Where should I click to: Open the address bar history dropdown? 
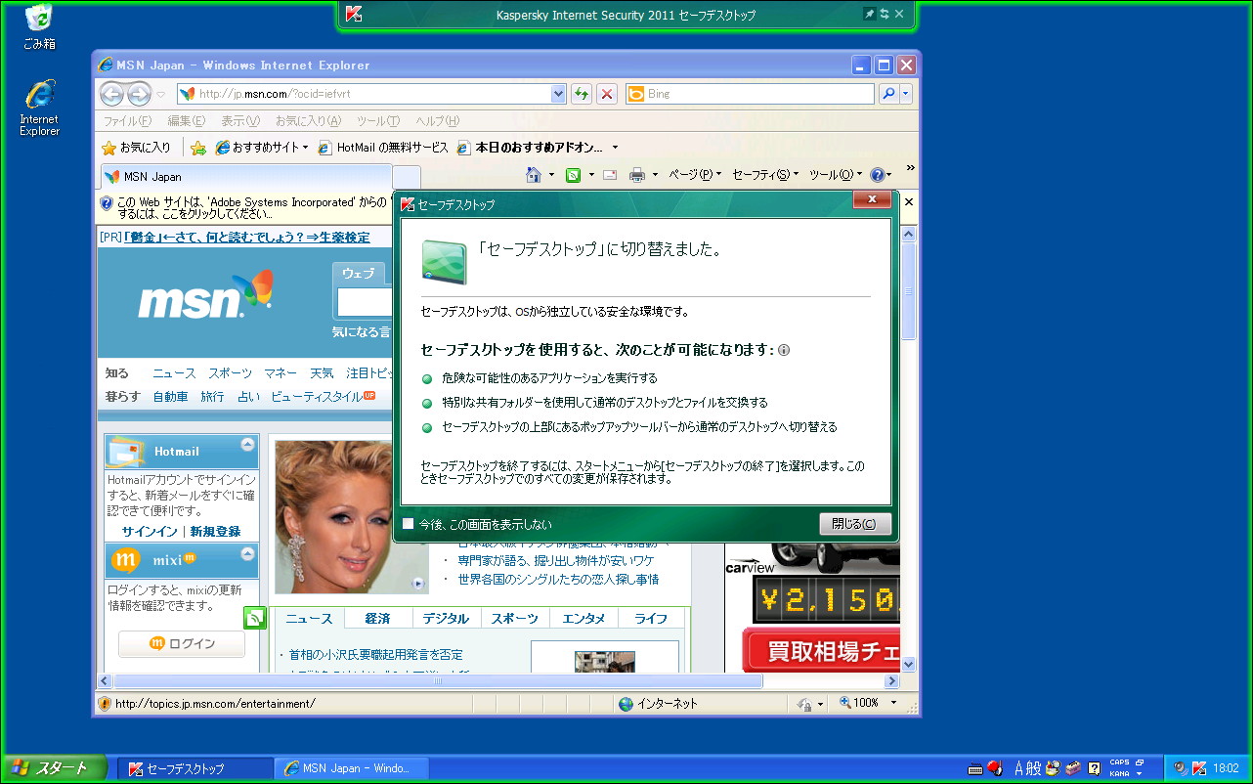[x=557, y=93]
